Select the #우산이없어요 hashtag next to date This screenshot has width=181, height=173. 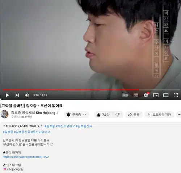click(x=66, y=126)
